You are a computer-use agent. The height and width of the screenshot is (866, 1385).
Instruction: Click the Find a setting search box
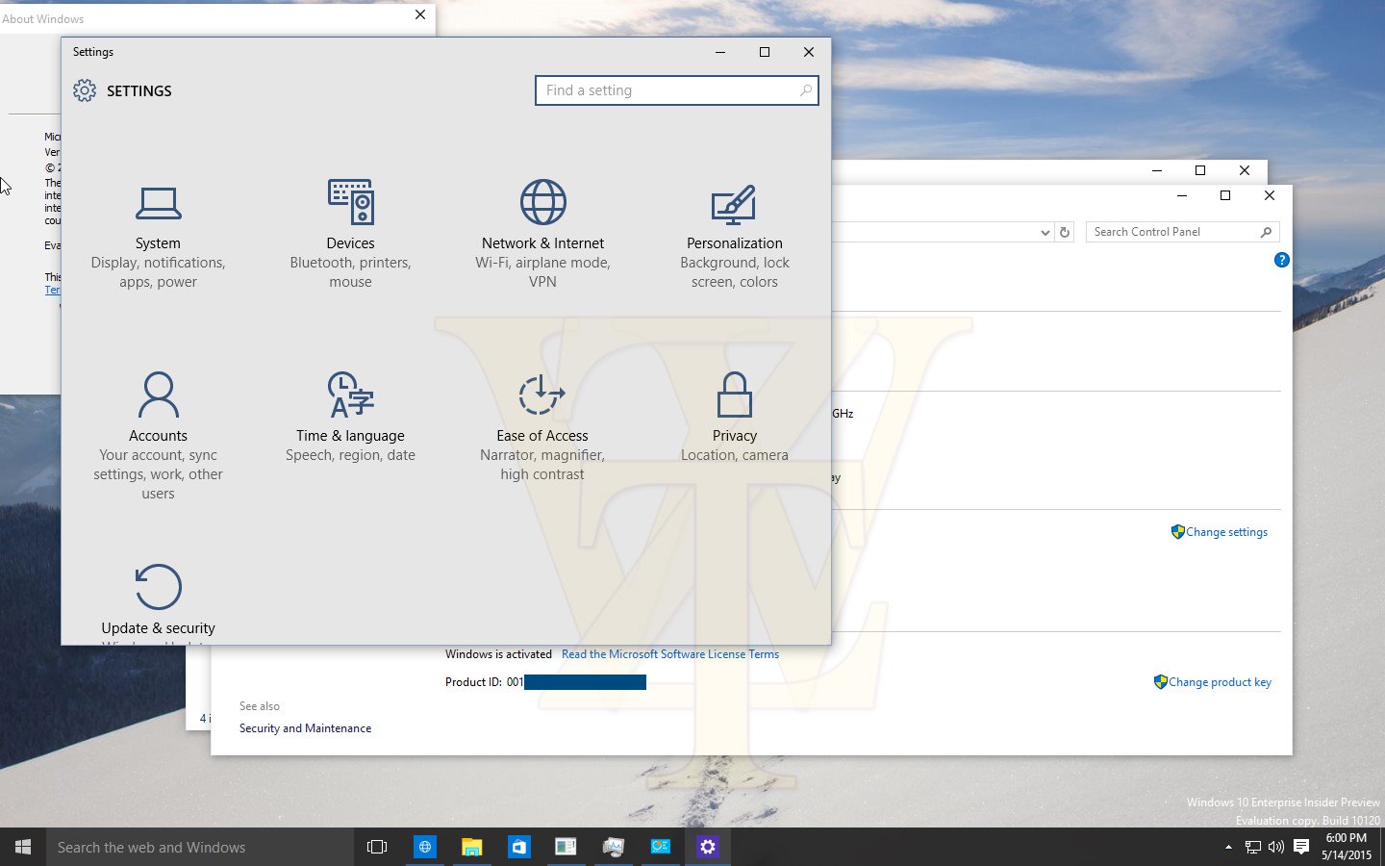coord(676,90)
